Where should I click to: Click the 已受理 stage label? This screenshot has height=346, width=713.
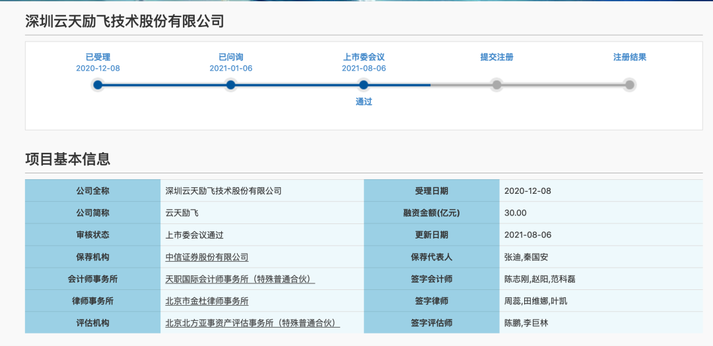tap(98, 57)
